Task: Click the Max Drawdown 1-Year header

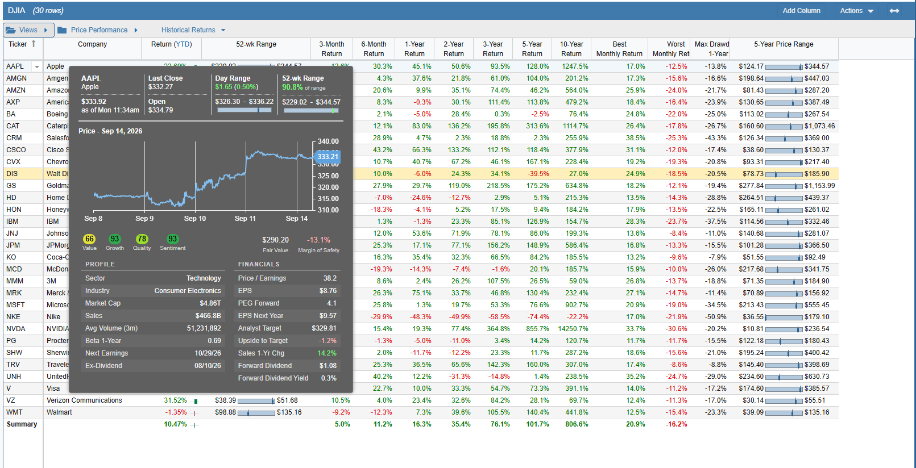Action: click(711, 49)
